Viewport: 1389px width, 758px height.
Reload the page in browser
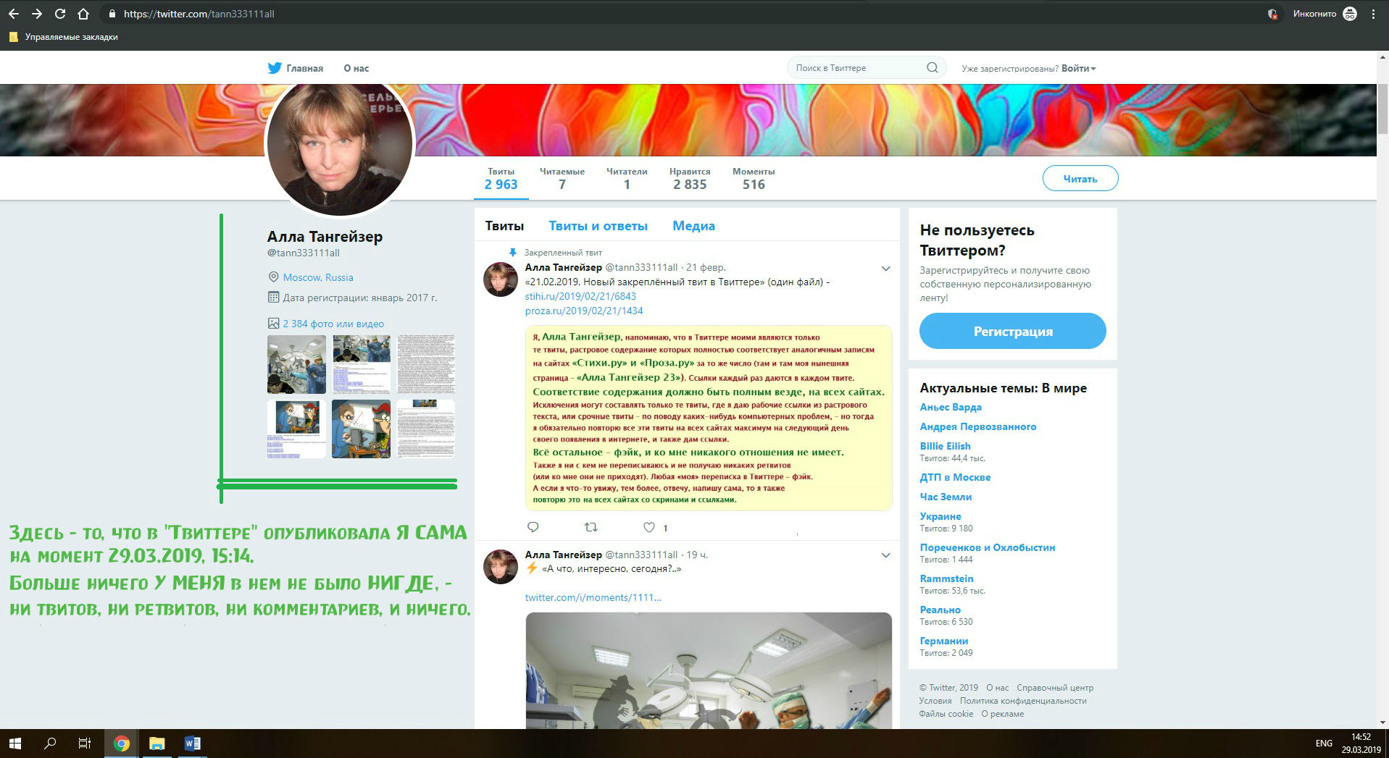point(60,14)
